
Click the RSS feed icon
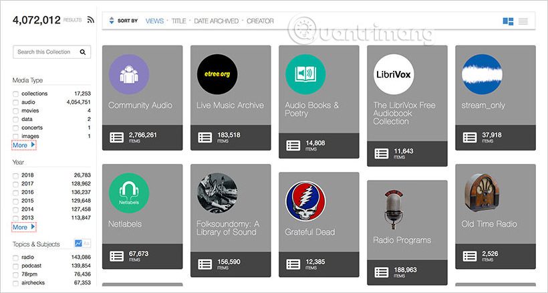click(x=90, y=21)
